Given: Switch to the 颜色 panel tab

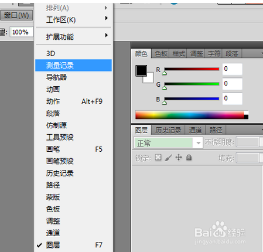Looking at the screenshot, I should 141,53.
